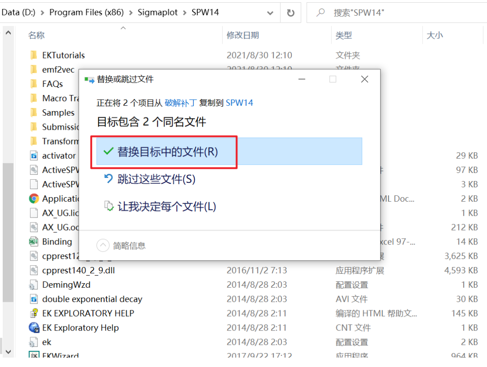
Task: Open the 破解补丁 source folder link
Action: tap(181, 103)
